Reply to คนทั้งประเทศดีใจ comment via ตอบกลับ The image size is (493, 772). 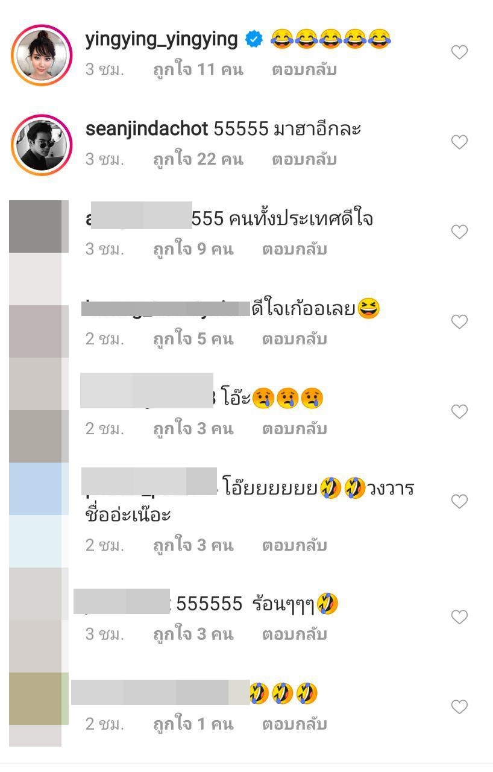(294, 250)
